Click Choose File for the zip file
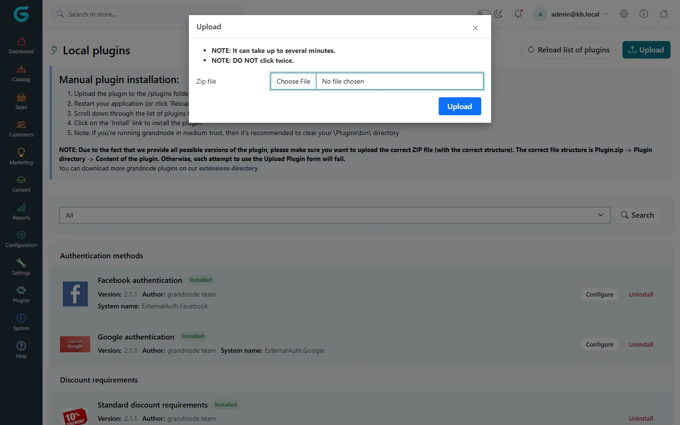This screenshot has width=680, height=425. coord(293,81)
